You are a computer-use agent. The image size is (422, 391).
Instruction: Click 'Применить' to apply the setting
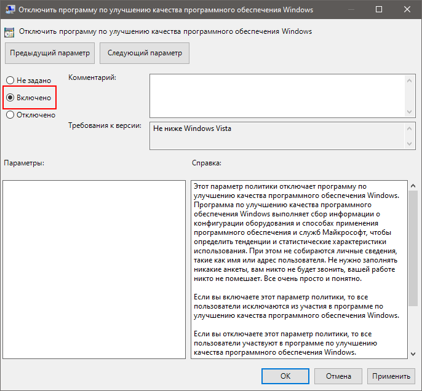[x=391, y=376]
